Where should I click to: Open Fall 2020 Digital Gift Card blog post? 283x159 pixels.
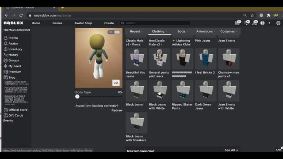[x=16, y=90]
